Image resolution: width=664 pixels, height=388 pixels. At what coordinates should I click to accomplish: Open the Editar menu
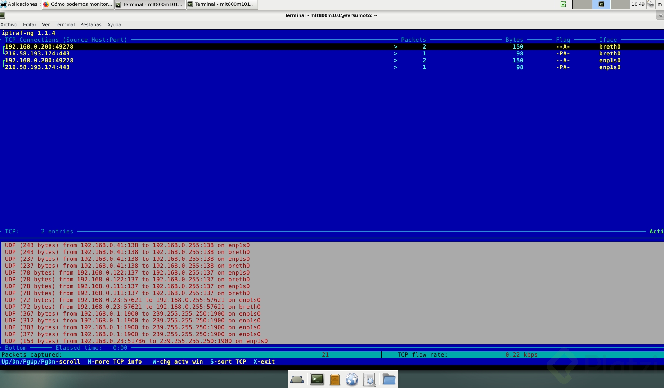coord(30,24)
